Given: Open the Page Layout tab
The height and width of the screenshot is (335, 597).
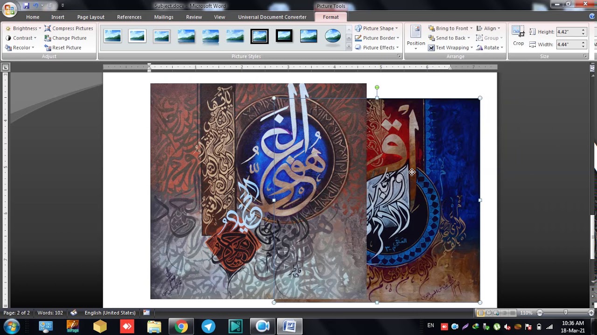Looking at the screenshot, I should 91,17.
